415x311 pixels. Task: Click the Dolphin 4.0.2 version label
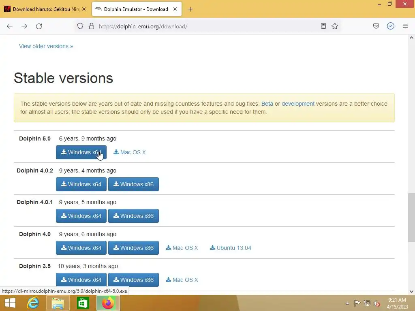(35, 170)
